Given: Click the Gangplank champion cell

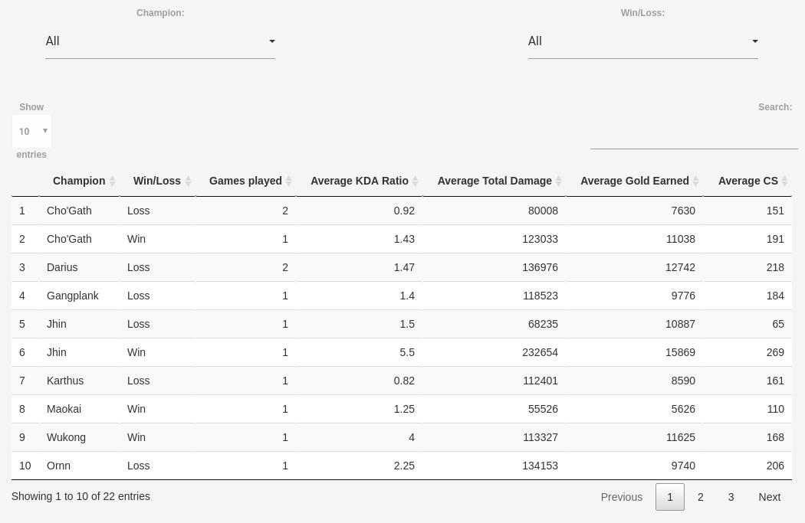Looking at the screenshot, I should pyautogui.click(x=72, y=296).
